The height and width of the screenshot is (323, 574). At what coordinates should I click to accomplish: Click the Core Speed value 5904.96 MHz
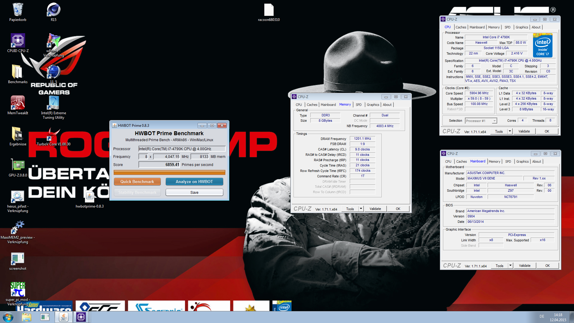(479, 93)
